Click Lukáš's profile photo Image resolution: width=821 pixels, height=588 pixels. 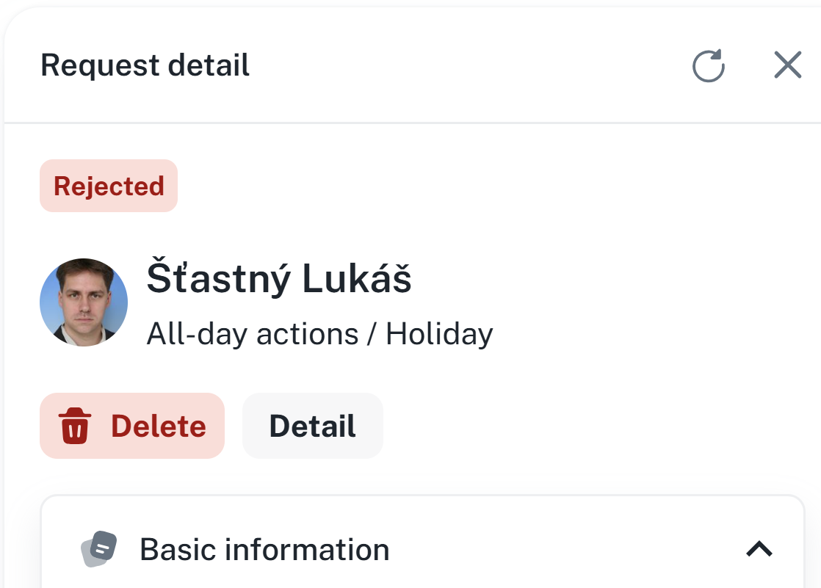click(x=84, y=302)
